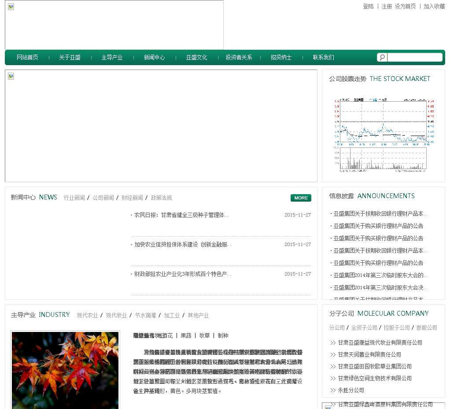Switch to 政策法规 news tab
The image size is (450, 409).
161,198
